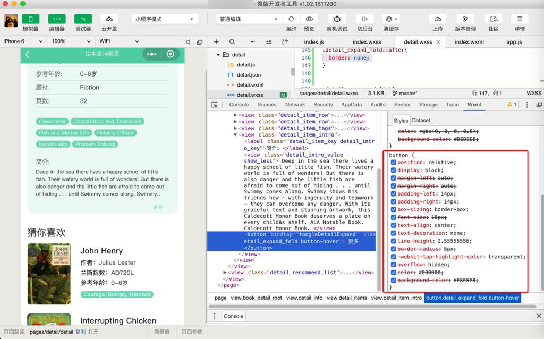Open the 清缓存 clear cache dropdown
544x339 pixels.
[391, 19]
